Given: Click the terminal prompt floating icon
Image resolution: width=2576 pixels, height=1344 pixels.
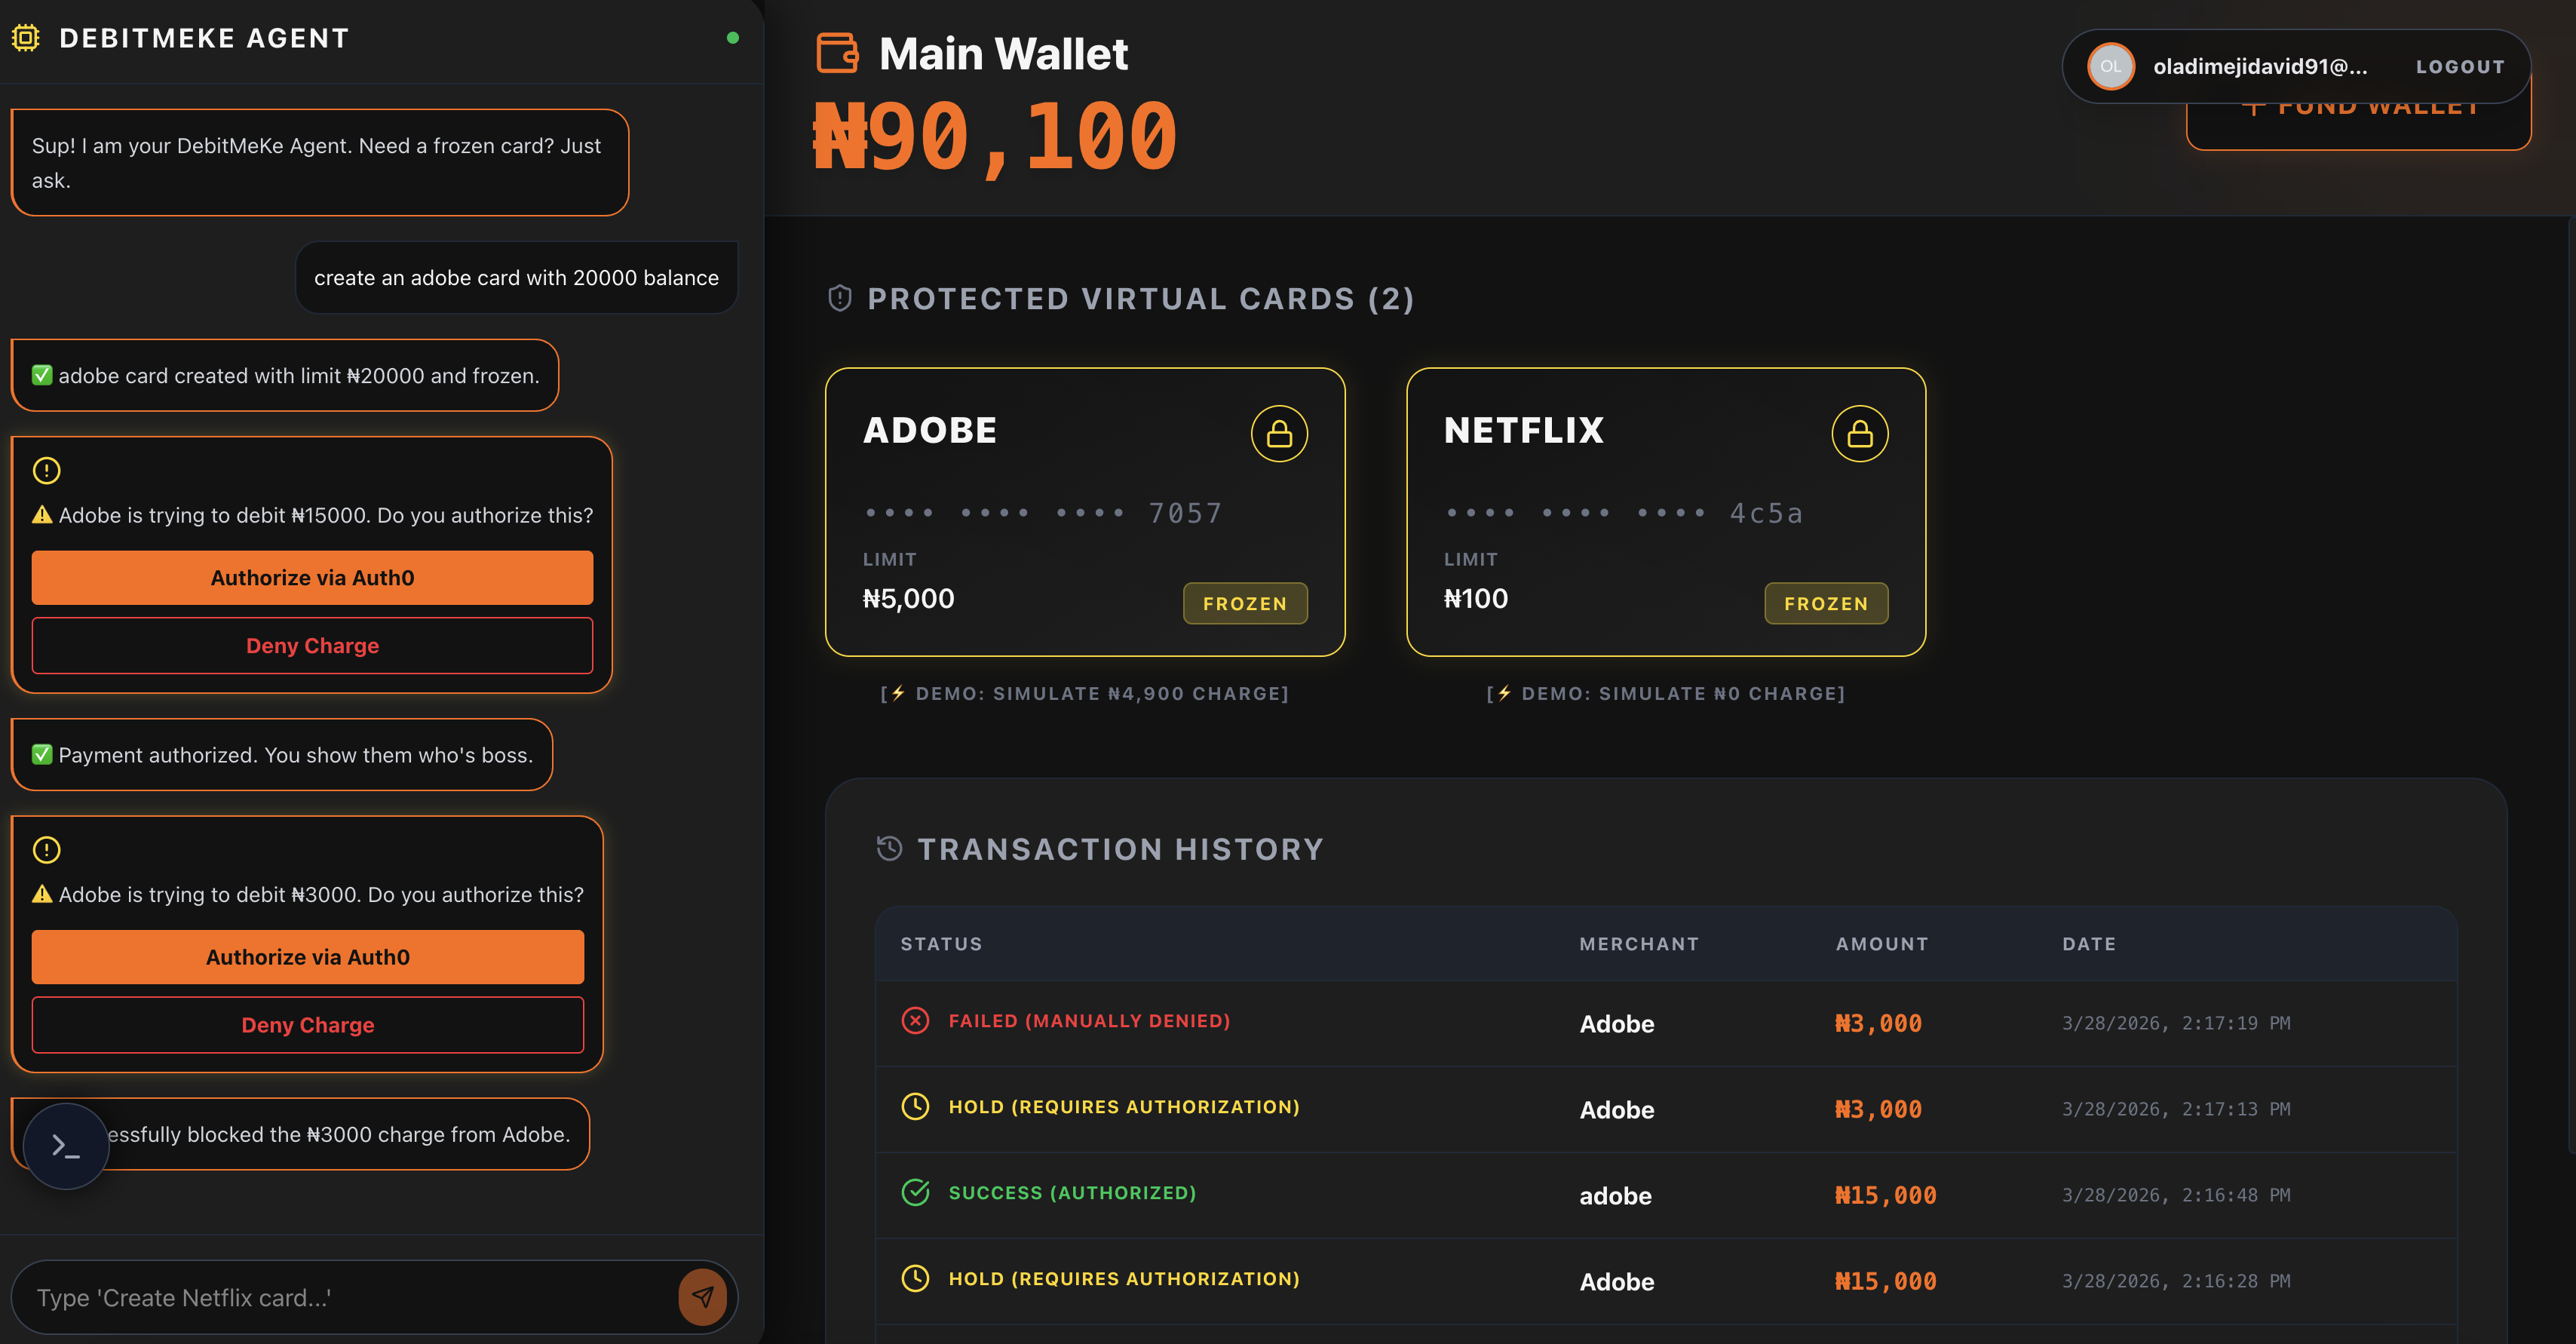Looking at the screenshot, I should [66, 1146].
